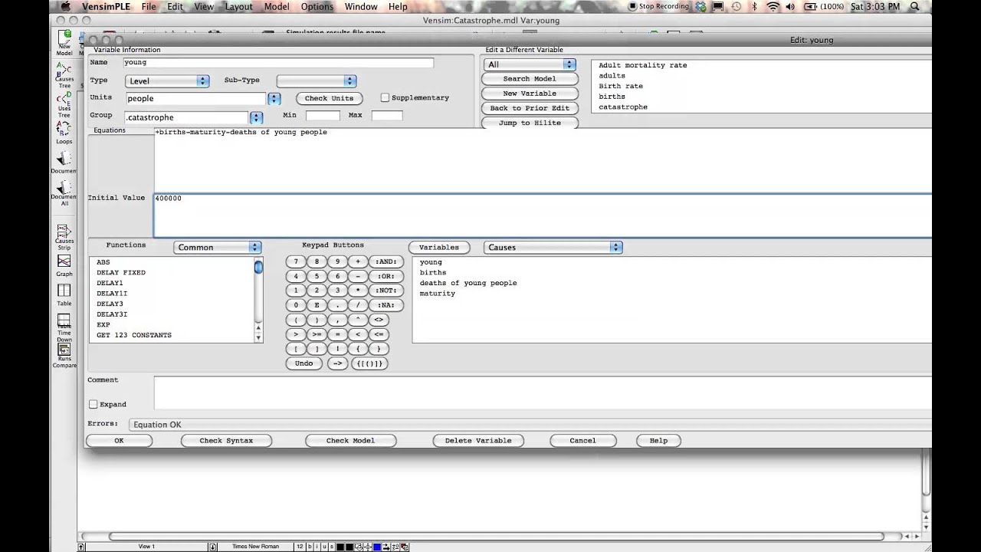
Task: Toggle bold 'b' in status bar
Action: tap(310, 547)
